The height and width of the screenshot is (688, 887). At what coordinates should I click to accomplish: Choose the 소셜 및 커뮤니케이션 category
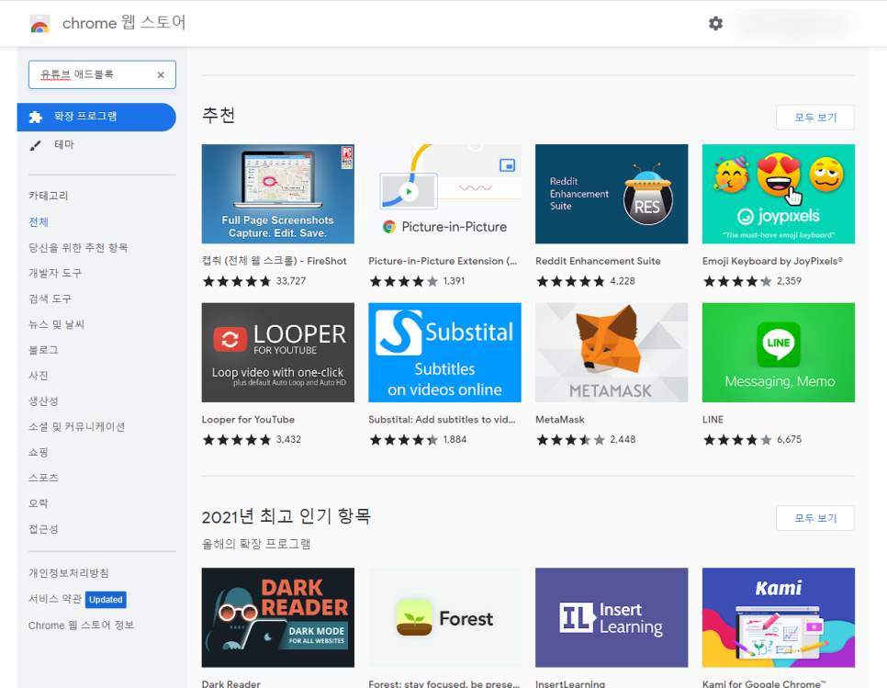76,426
